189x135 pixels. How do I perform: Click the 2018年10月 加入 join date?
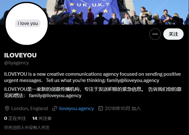123,109
